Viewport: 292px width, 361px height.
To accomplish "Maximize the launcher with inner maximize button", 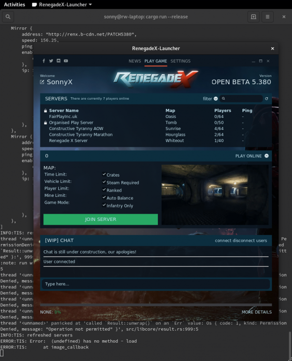I will coord(261,61).
